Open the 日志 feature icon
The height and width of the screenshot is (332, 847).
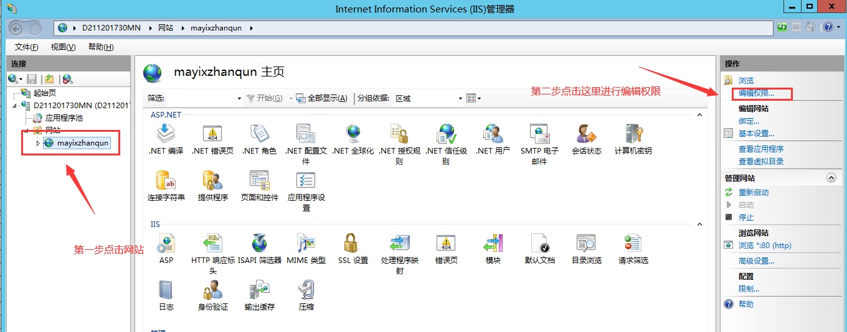(166, 289)
